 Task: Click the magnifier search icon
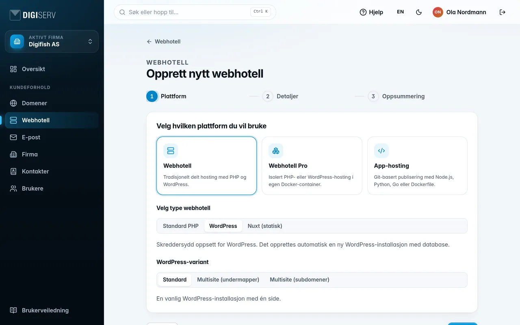[x=122, y=12]
